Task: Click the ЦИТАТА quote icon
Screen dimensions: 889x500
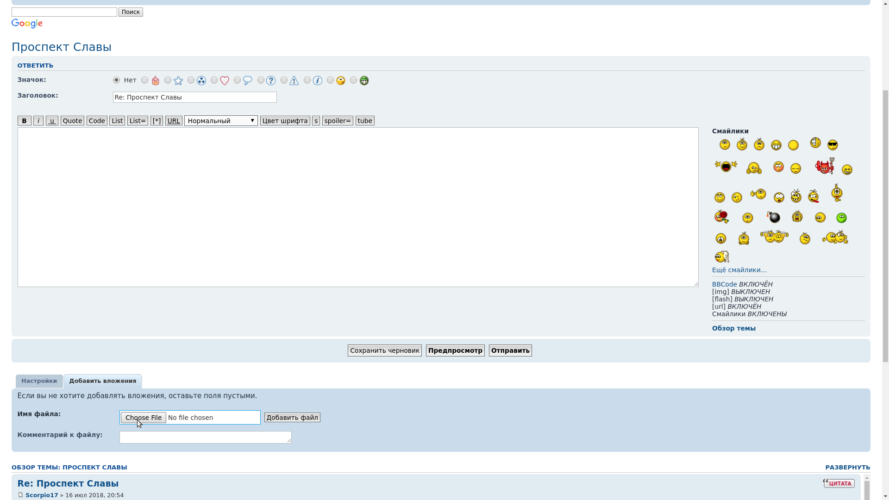Action: click(839, 483)
